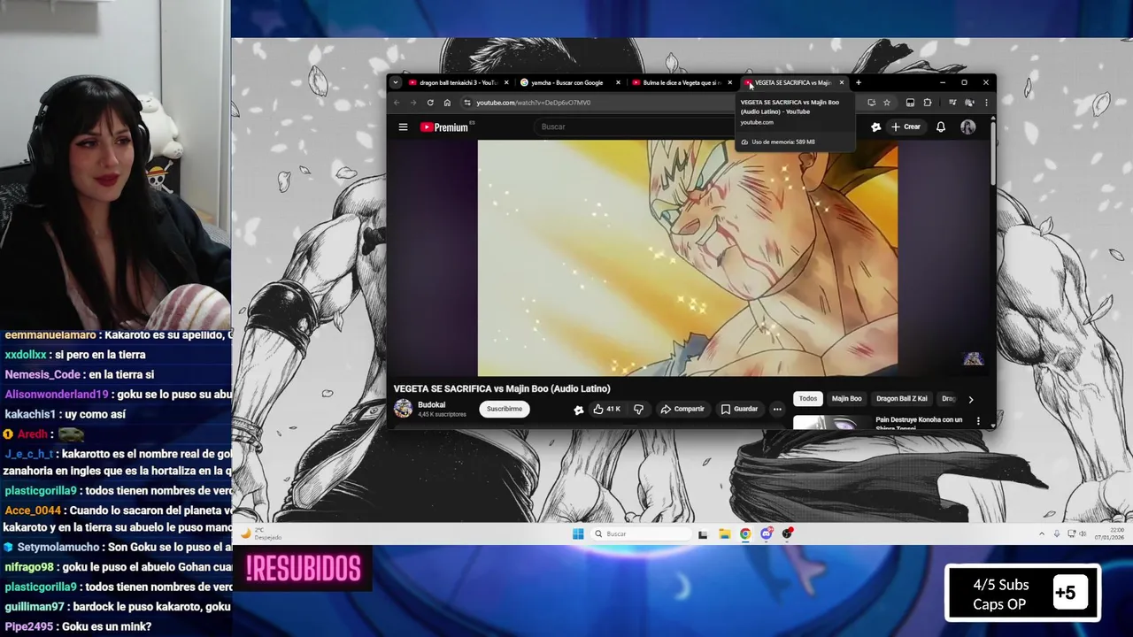Open options menu for Pain Destruye Konoha video
Viewport: 1133px width, 637px height.
[978, 421]
